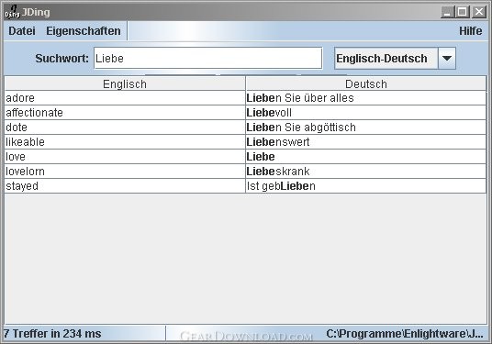The width and height of the screenshot is (492, 344).
Task: Select the 'dote' cell
Action: 125,128
